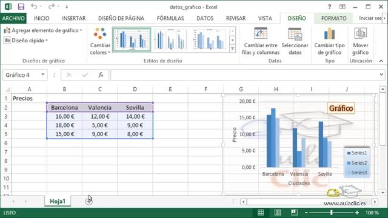Open the Name Box dropdown arrow

coord(43,74)
